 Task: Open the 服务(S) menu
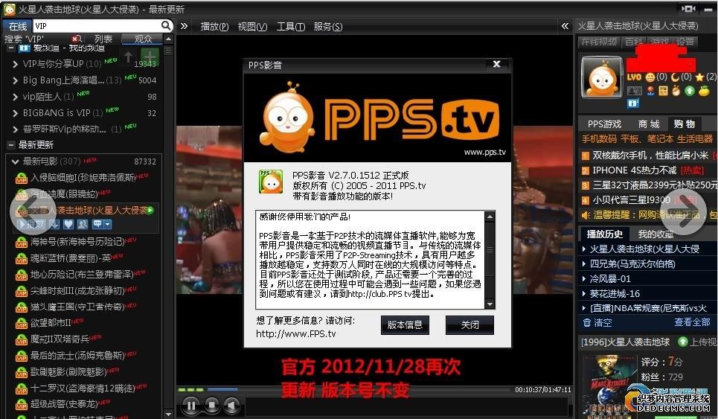tap(328, 27)
